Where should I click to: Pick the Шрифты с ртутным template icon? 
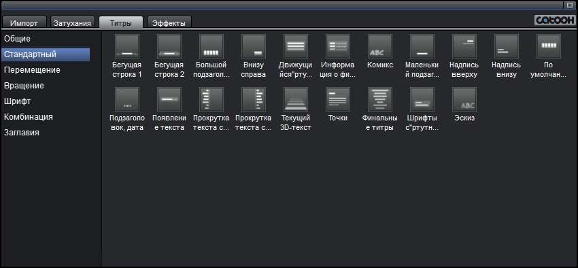coord(422,99)
